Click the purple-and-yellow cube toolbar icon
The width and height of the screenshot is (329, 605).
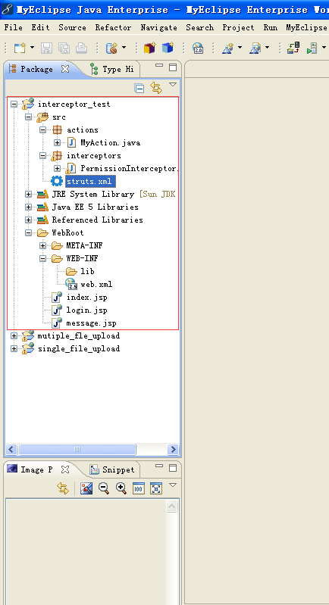coord(149,48)
